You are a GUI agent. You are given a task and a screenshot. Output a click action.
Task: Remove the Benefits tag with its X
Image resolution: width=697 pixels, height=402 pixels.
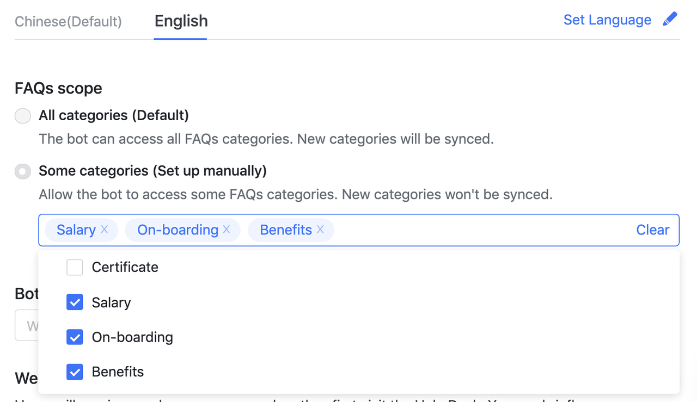click(320, 230)
